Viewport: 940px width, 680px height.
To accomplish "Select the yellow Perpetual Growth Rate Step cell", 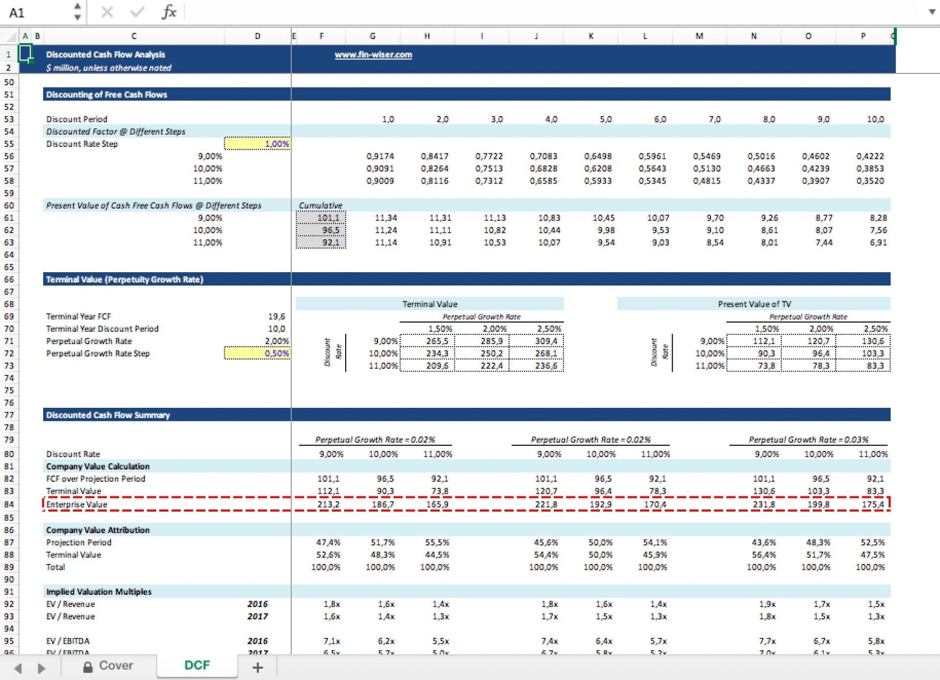I will point(258,353).
